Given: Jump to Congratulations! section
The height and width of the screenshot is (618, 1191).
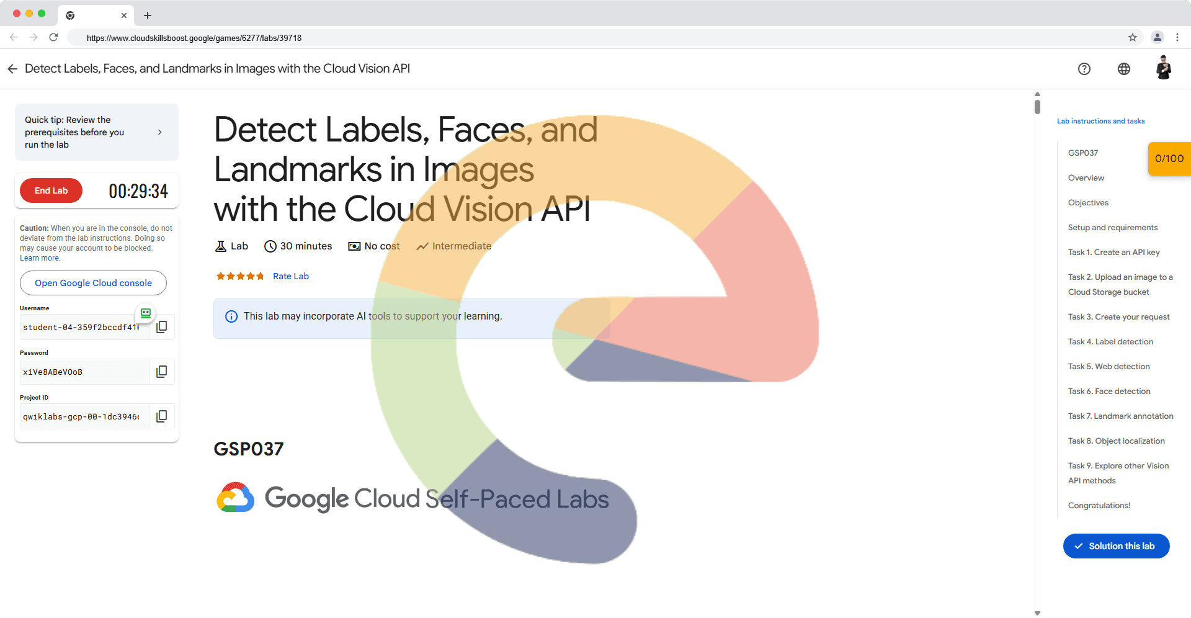Looking at the screenshot, I should pos(1099,505).
